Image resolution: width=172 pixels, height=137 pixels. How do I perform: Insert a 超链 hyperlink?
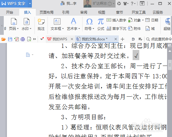[167, 24]
